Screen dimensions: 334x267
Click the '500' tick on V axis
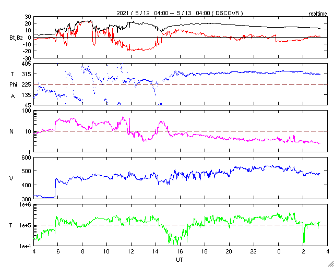click(x=27, y=172)
